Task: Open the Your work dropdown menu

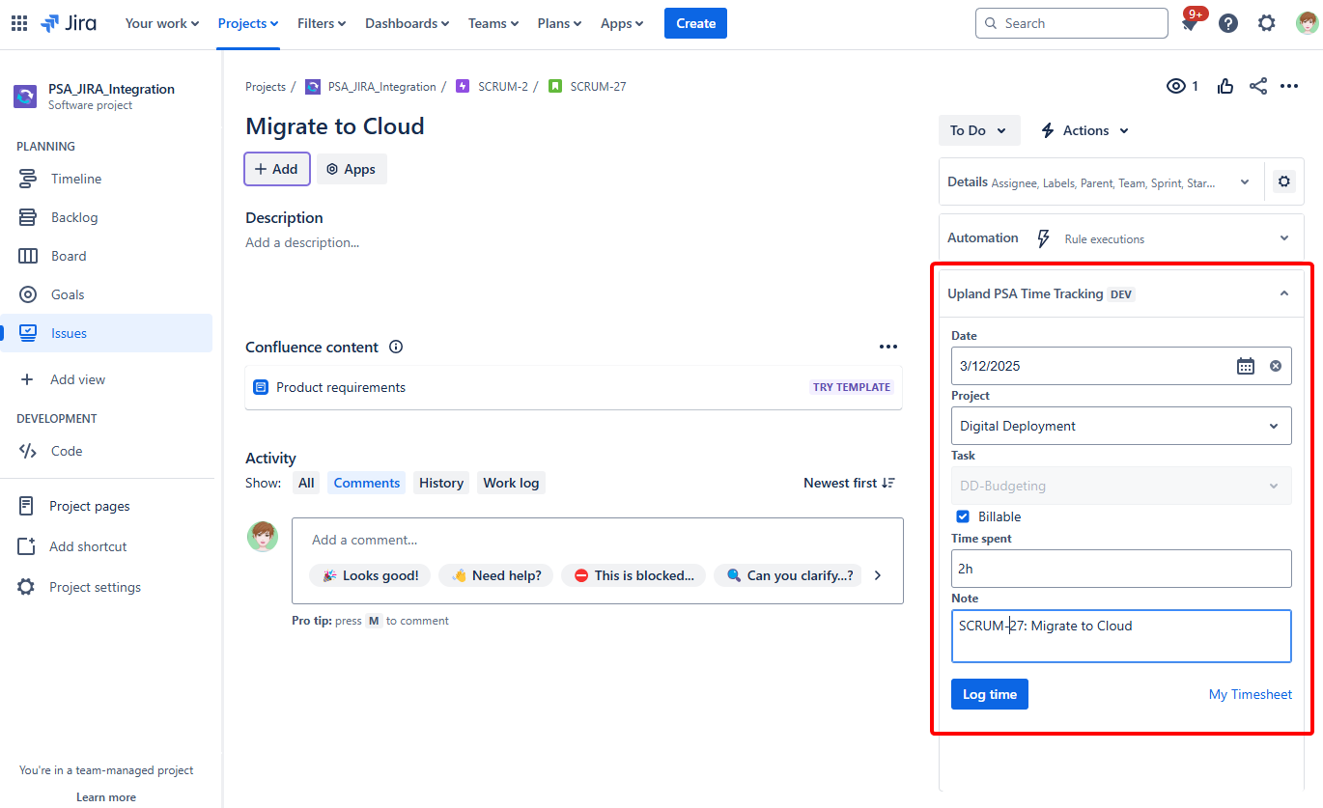Action: [162, 23]
